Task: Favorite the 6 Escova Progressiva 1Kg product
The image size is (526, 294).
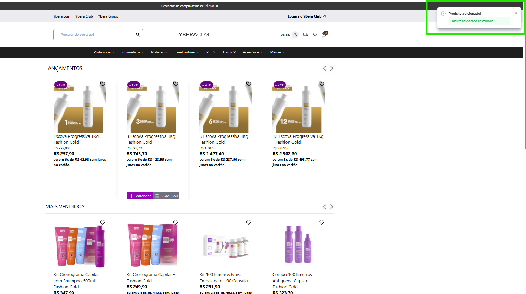Action: coord(249,84)
